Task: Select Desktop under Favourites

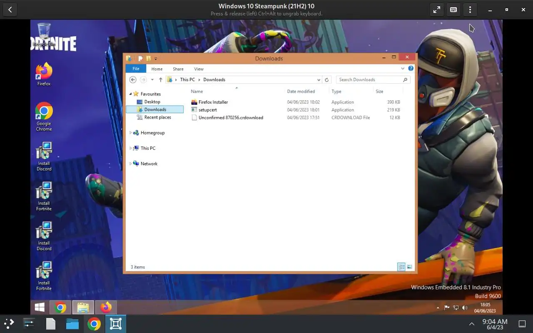Action: 152,102
